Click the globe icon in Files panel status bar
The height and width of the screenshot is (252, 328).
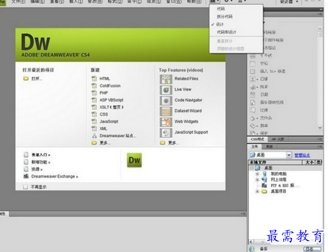click(x=252, y=249)
